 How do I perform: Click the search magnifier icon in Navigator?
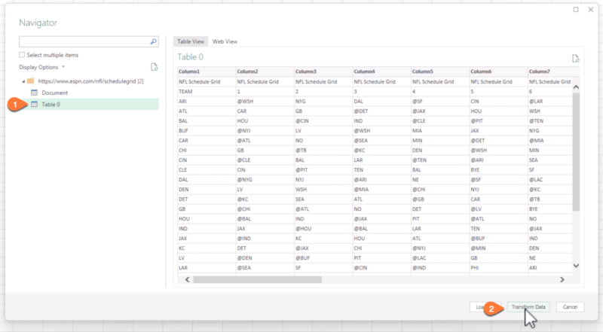(154, 42)
